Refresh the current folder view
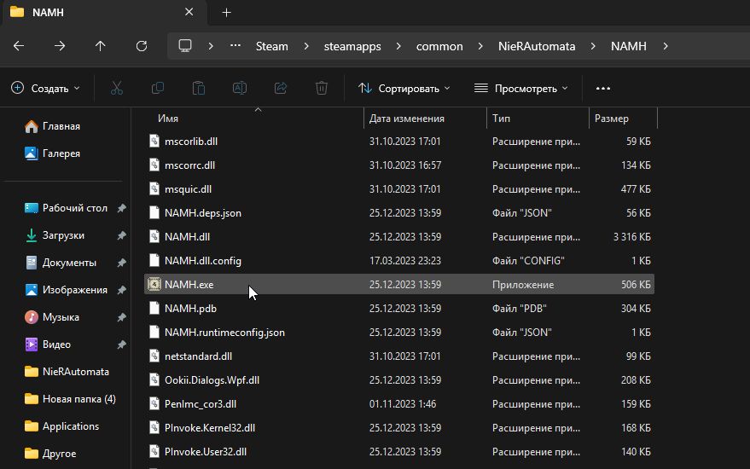750x469 pixels. [142, 46]
